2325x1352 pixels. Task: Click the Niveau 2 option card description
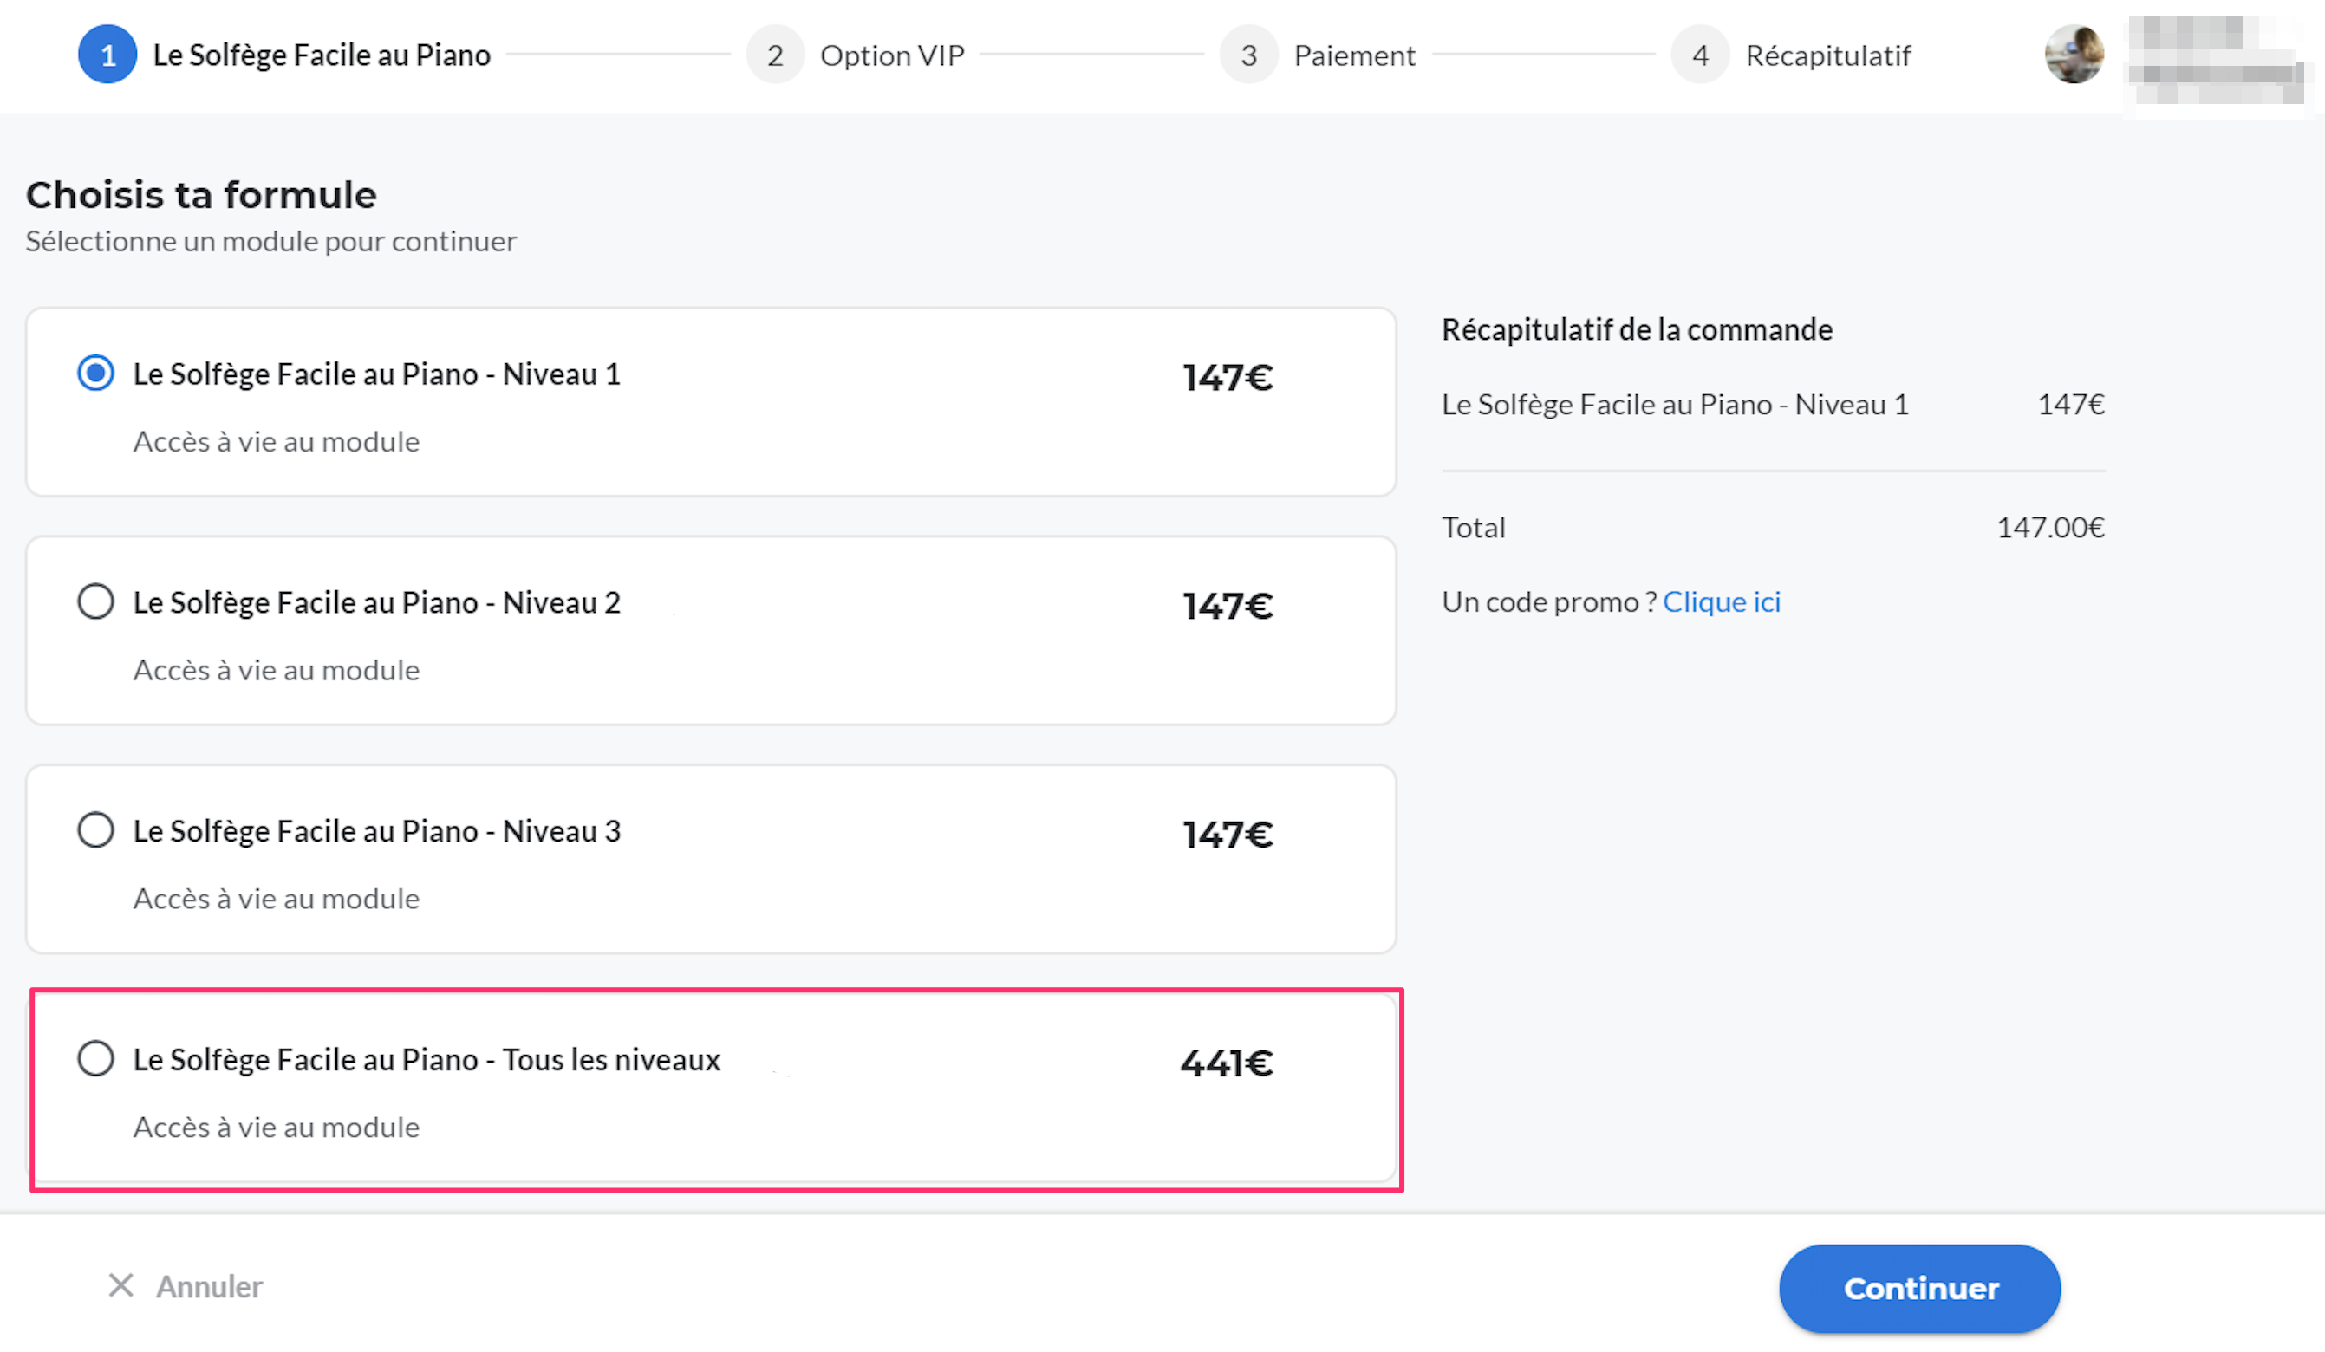(276, 670)
